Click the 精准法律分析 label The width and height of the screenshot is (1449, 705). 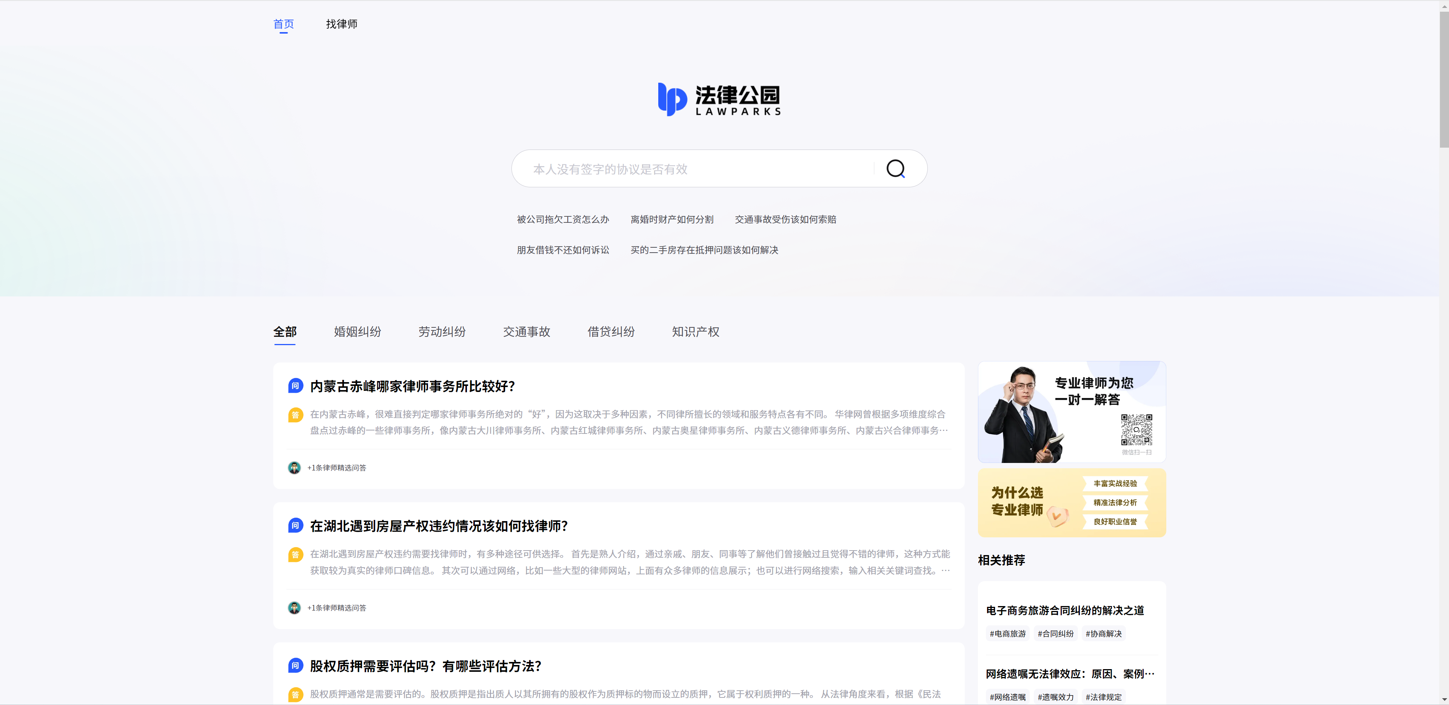[x=1115, y=503]
